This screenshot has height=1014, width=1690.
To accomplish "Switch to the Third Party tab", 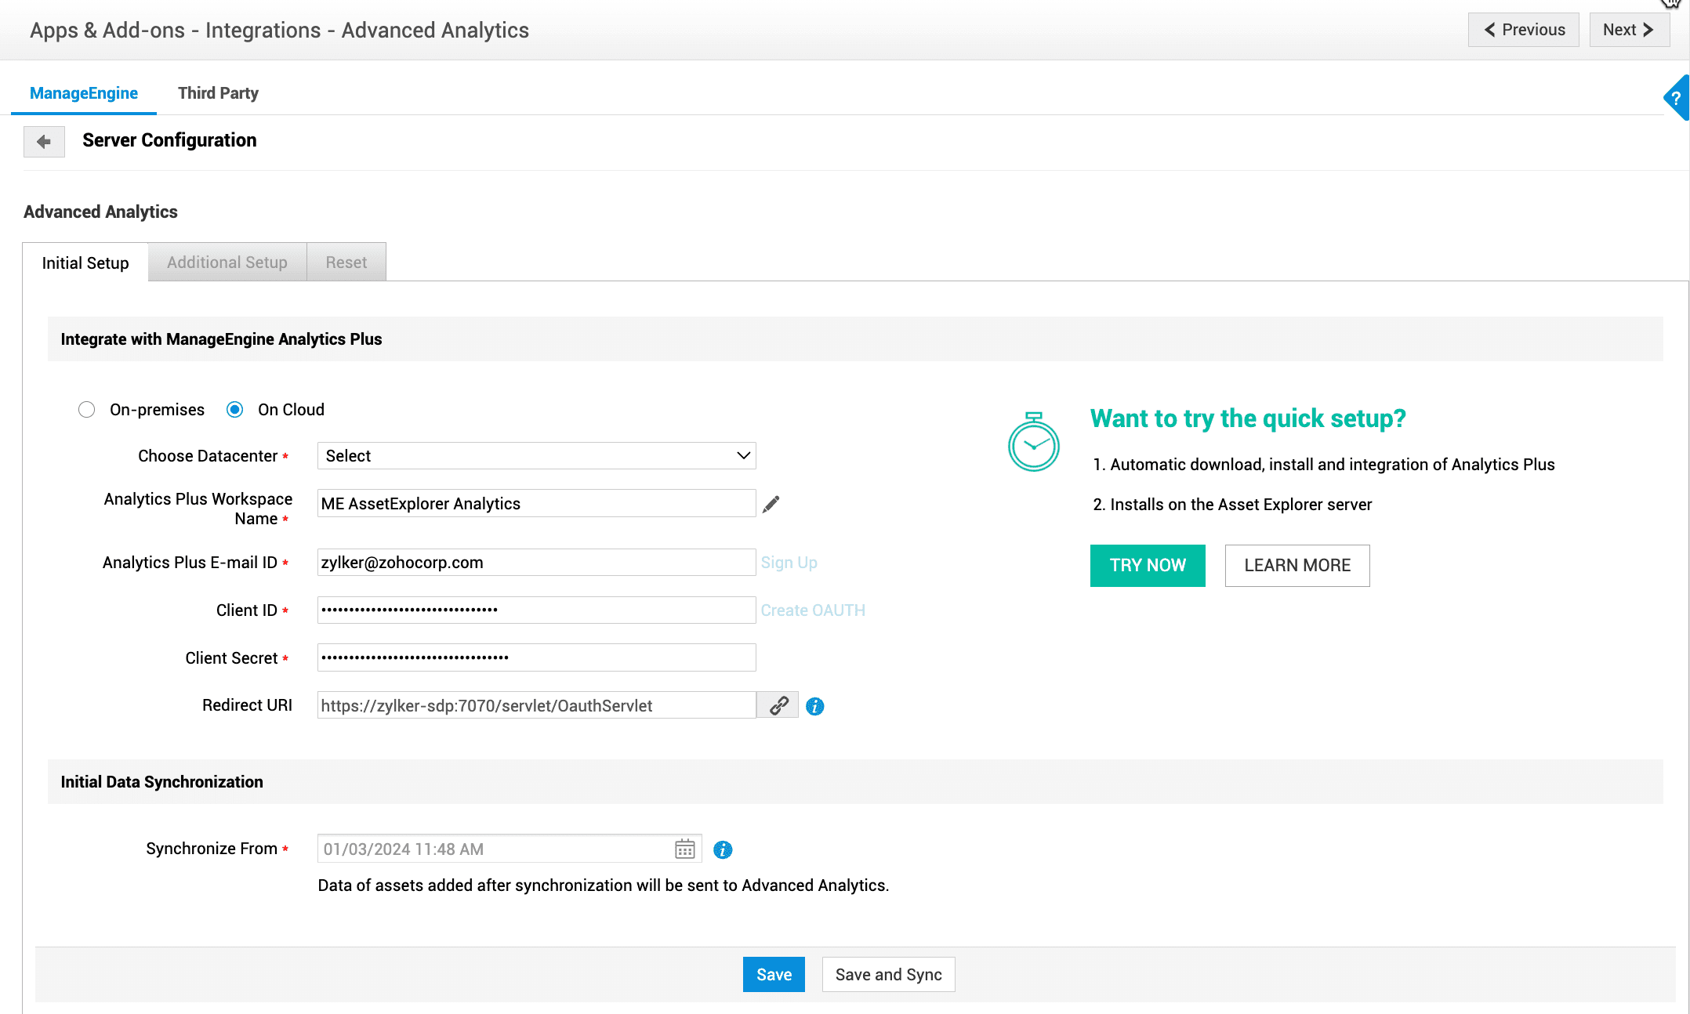I will pyautogui.click(x=218, y=93).
